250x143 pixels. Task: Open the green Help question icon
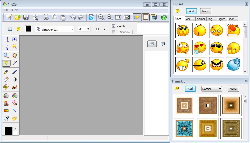coord(164,17)
